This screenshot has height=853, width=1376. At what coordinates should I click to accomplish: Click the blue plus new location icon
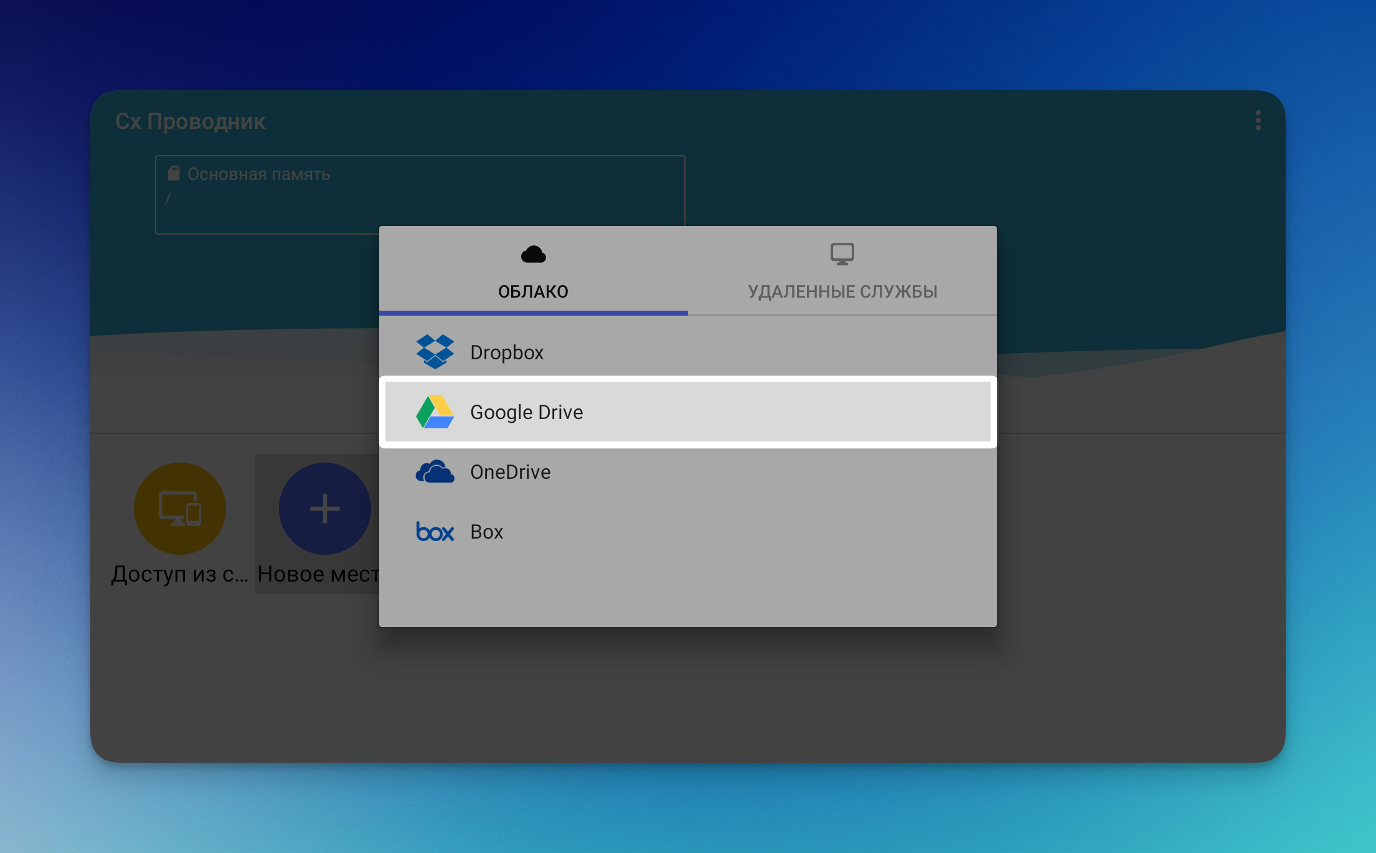324,508
